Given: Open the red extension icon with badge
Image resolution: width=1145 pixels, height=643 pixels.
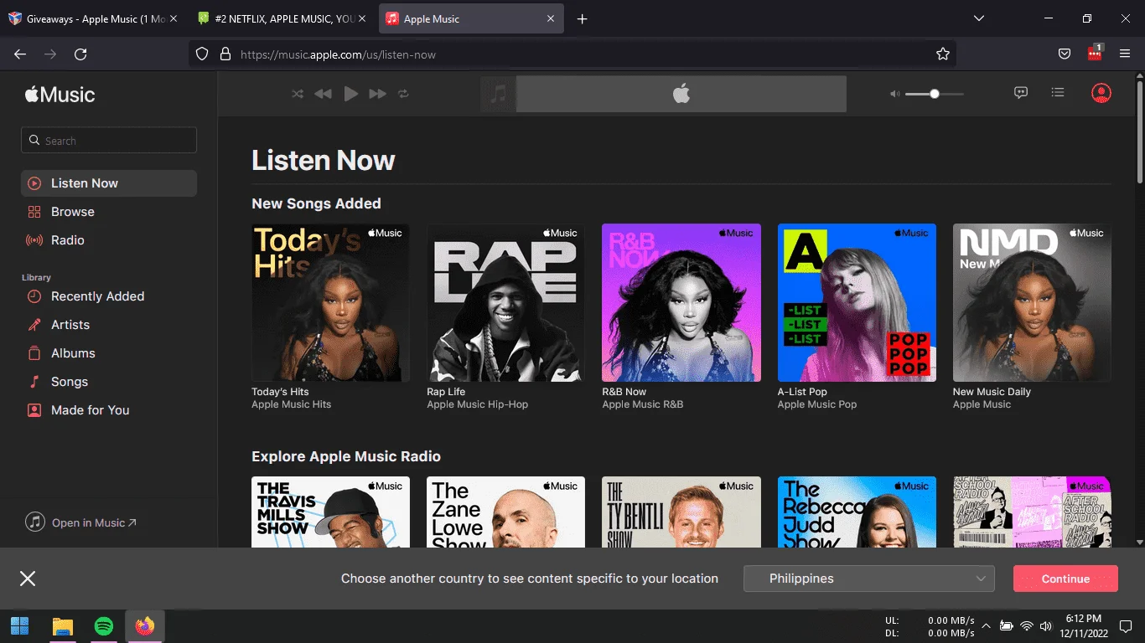Looking at the screenshot, I should (x=1095, y=53).
